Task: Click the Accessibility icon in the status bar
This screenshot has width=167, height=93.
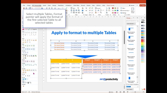Action: [29, 92]
